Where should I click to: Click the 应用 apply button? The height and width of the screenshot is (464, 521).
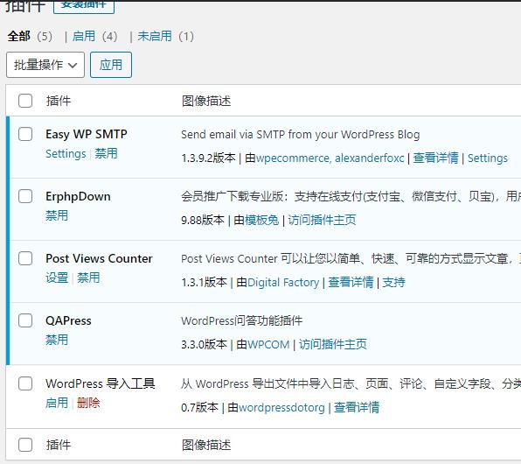(x=111, y=65)
